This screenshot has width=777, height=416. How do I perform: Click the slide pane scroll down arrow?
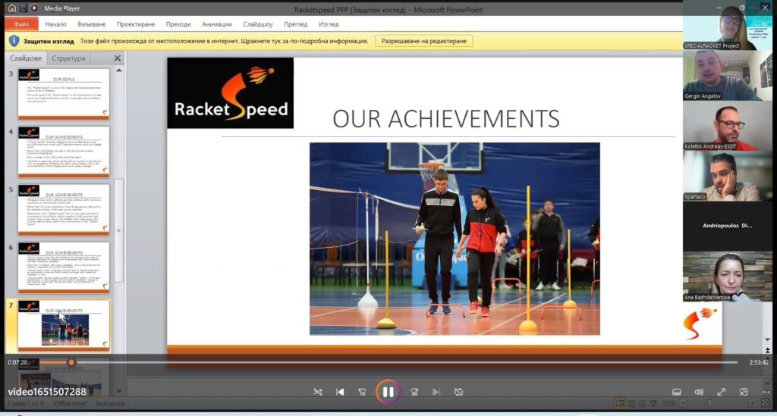point(768,339)
